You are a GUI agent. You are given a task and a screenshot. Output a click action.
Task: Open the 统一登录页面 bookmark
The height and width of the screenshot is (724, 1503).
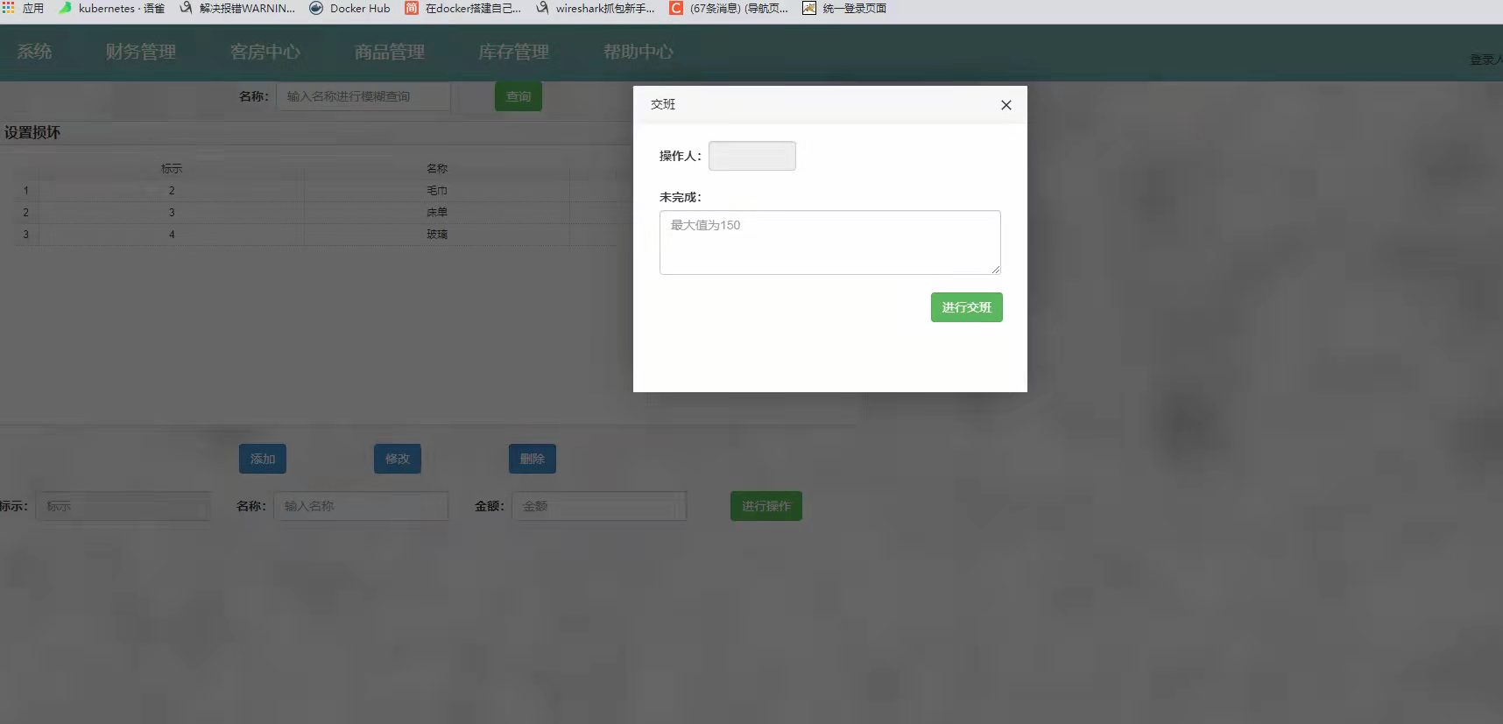pyautogui.click(x=844, y=8)
